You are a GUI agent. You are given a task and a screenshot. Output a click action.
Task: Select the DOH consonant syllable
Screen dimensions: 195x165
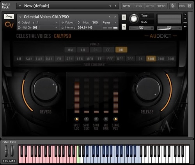(171, 59)
